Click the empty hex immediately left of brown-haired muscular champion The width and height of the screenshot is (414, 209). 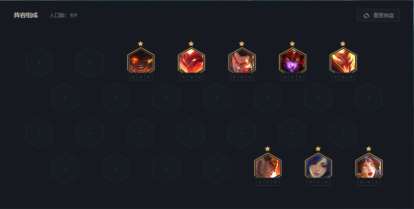(217, 168)
